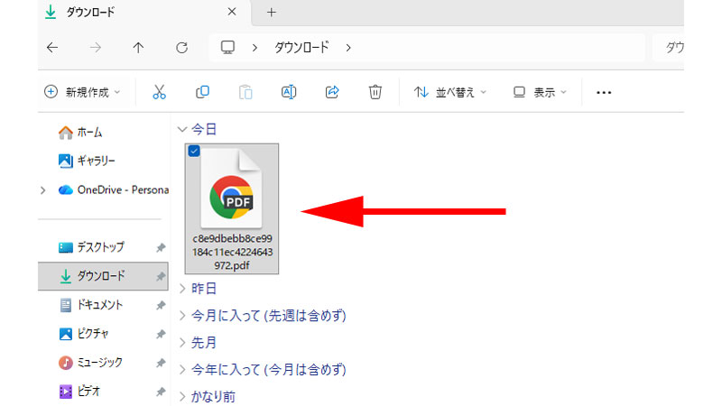
Task: Open the 表示 view dropdown
Action: 540,92
